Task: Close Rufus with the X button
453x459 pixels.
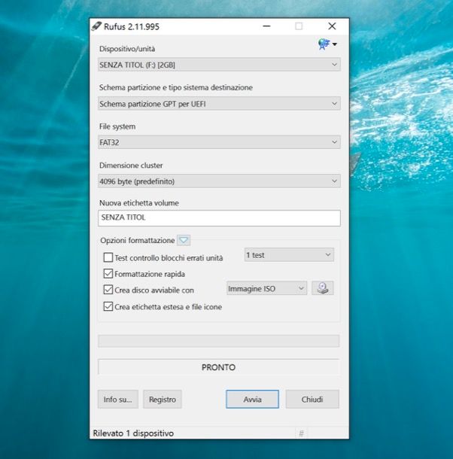Action: click(x=332, y=26)
